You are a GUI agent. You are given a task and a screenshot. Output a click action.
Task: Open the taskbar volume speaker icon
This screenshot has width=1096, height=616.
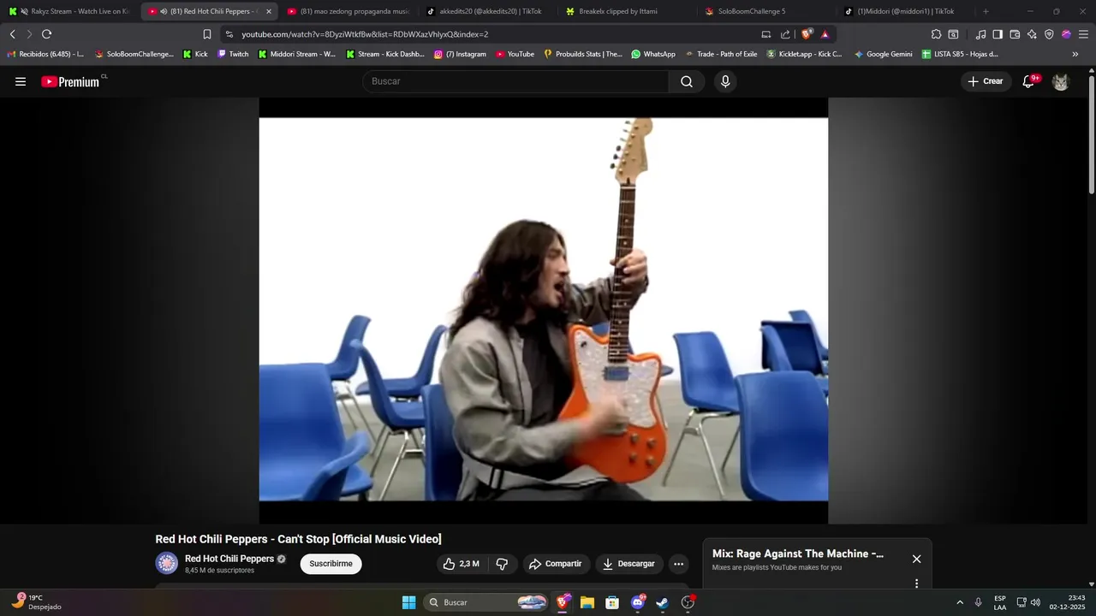pos(1035,602)
